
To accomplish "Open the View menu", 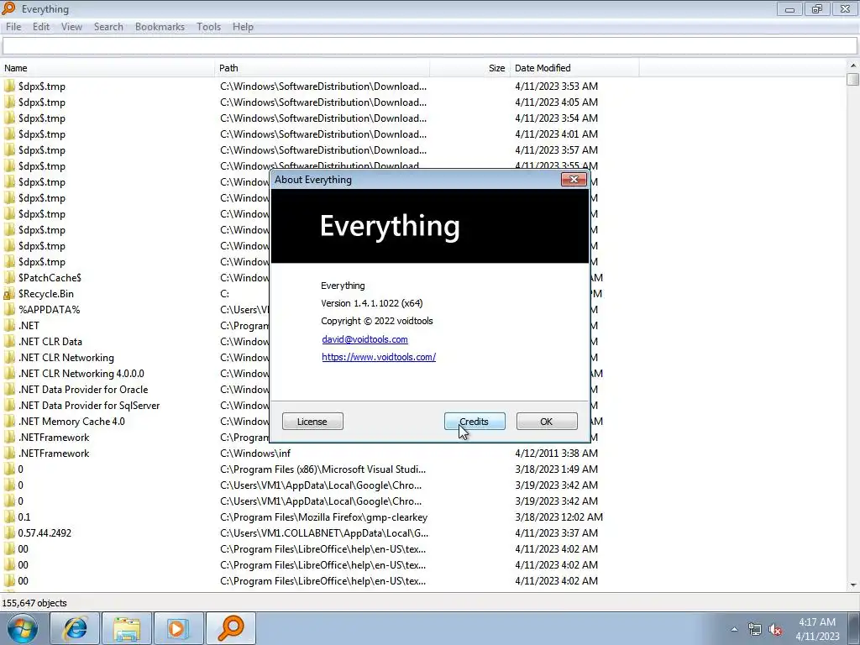I will click(x=71, y=27).
